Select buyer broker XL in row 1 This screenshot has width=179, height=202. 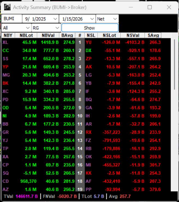(x=5, y=42)
